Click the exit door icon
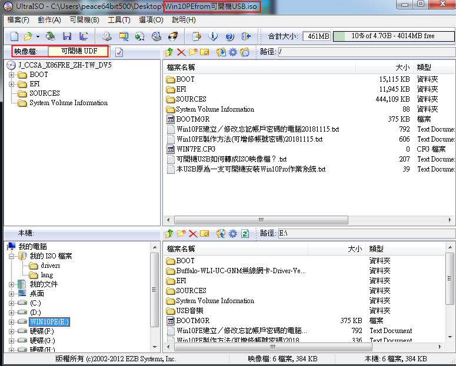This screenshot has height=366, width=456. point(246,36)
